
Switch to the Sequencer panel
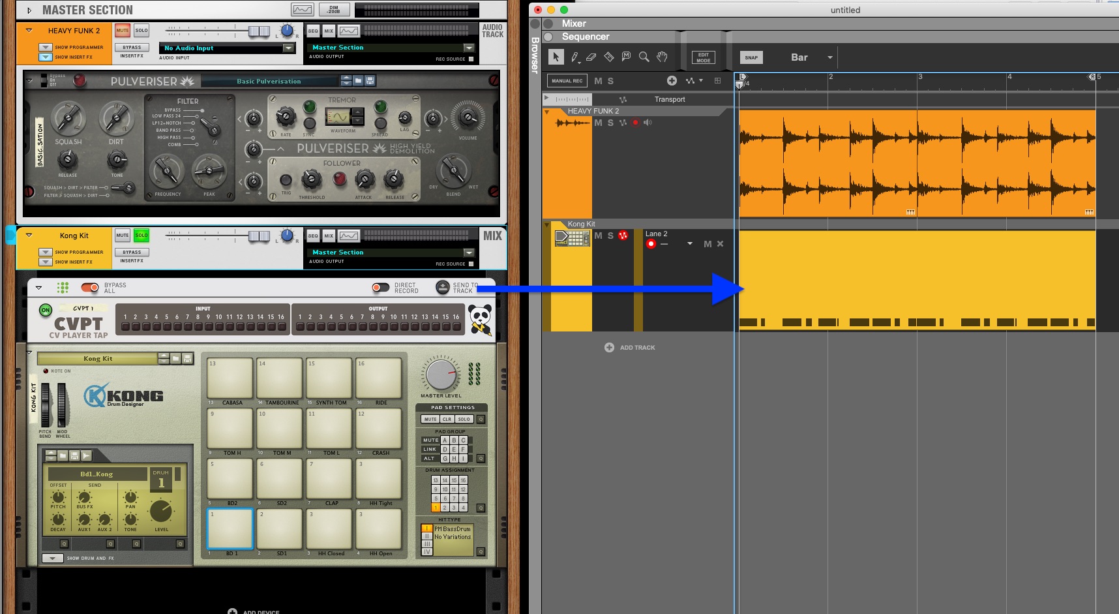[586, 37]
